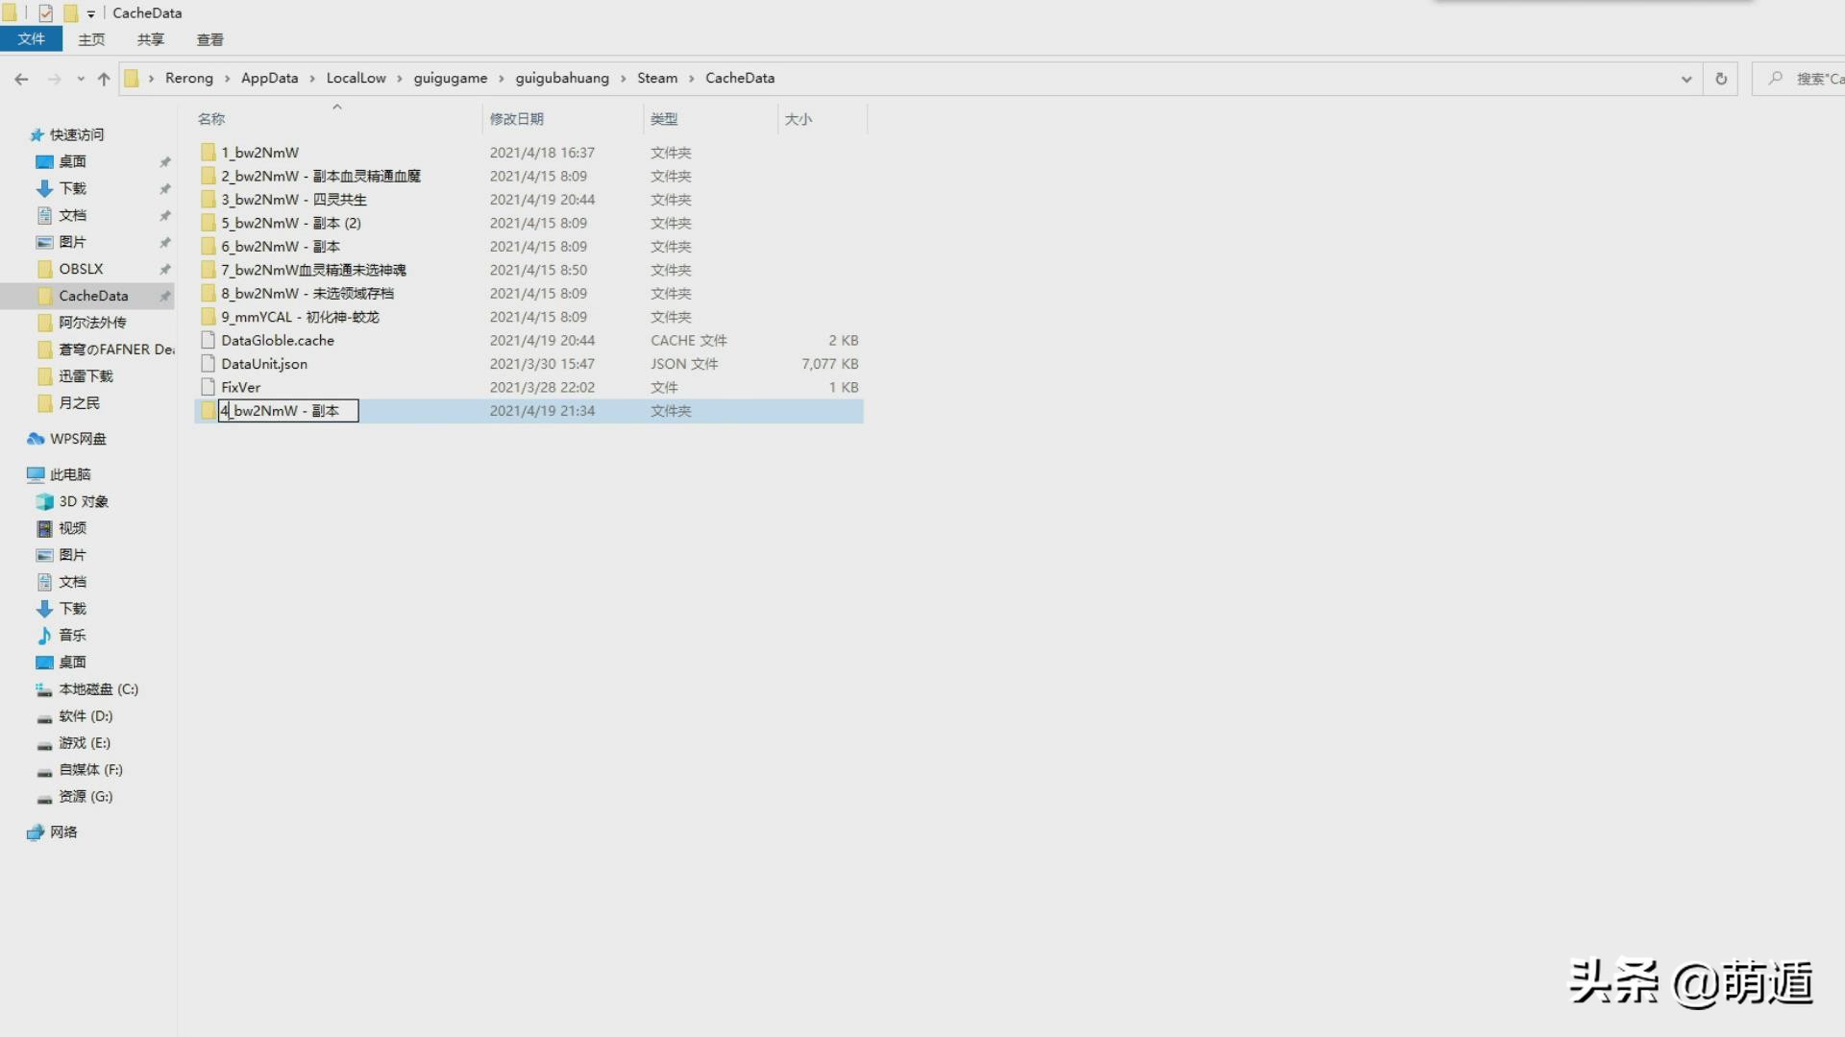Open the 共享 ribbon tab

150,39
